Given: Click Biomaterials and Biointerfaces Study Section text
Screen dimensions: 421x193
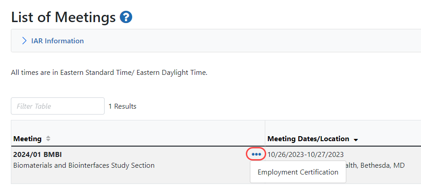Looking at the screenshot, I should click(84, 165).
